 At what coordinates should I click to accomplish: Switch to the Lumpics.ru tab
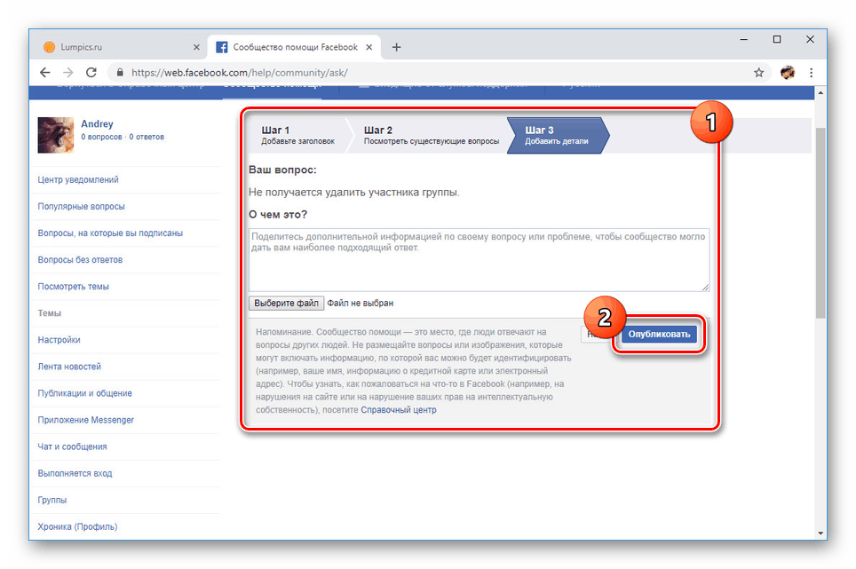point(121,47)
